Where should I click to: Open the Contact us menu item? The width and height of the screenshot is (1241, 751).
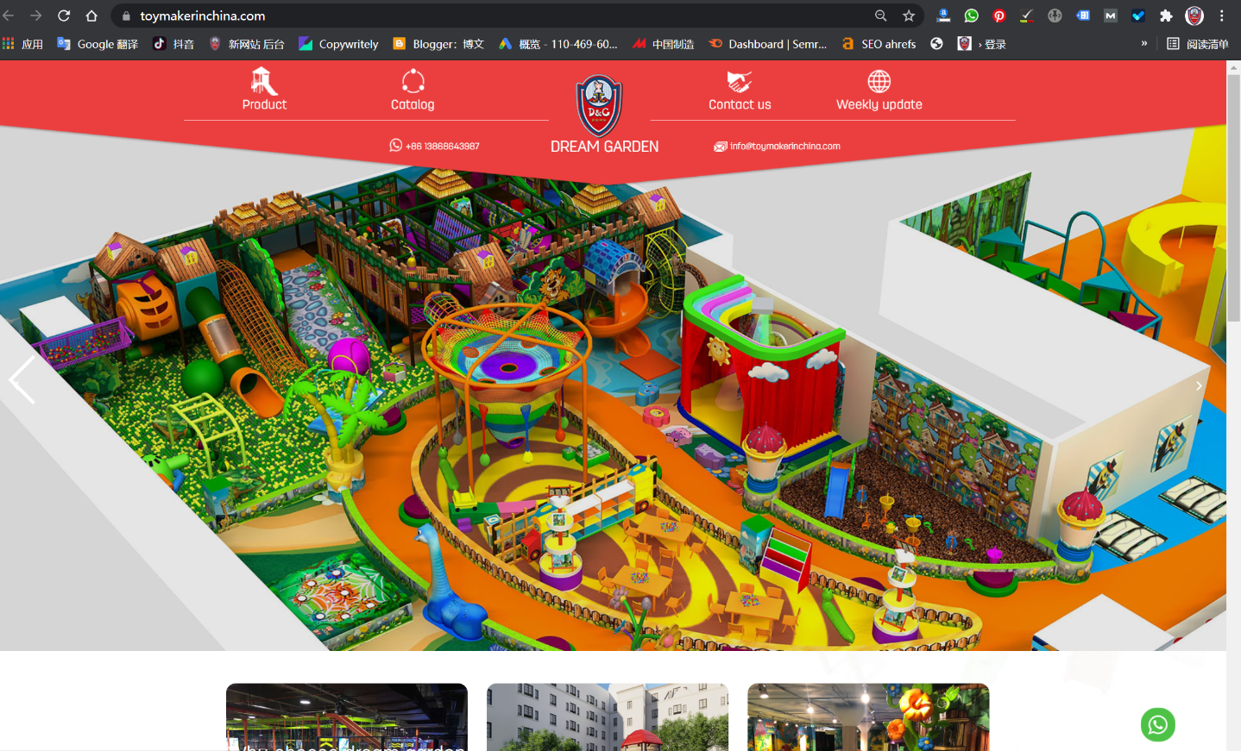(x=740, y=91)
